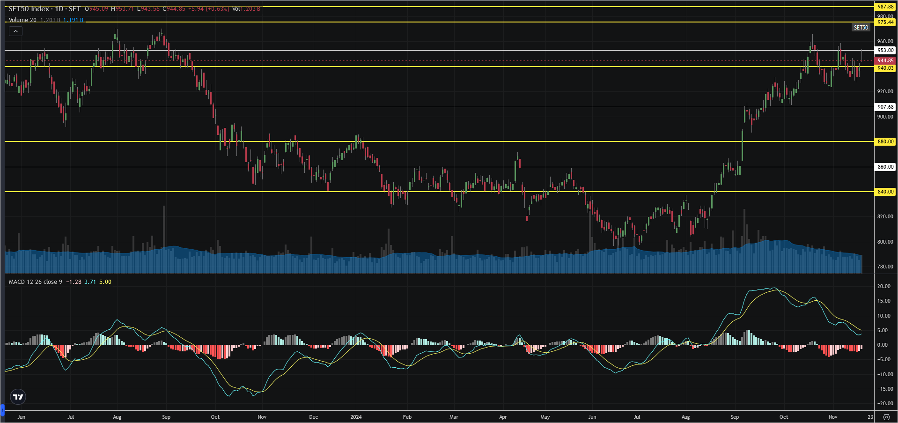Screen dimensions: 898x423
Task: Click the close value C944.85 in legend
Action: click(x=174, y=9)
